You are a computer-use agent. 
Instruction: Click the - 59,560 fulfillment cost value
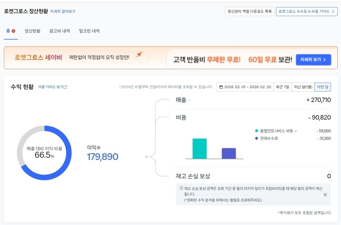point(323,131)
